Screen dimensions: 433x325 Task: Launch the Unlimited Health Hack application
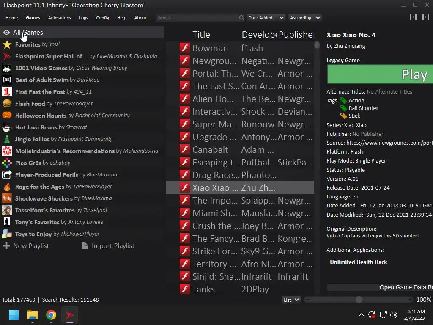pos(358,262)
